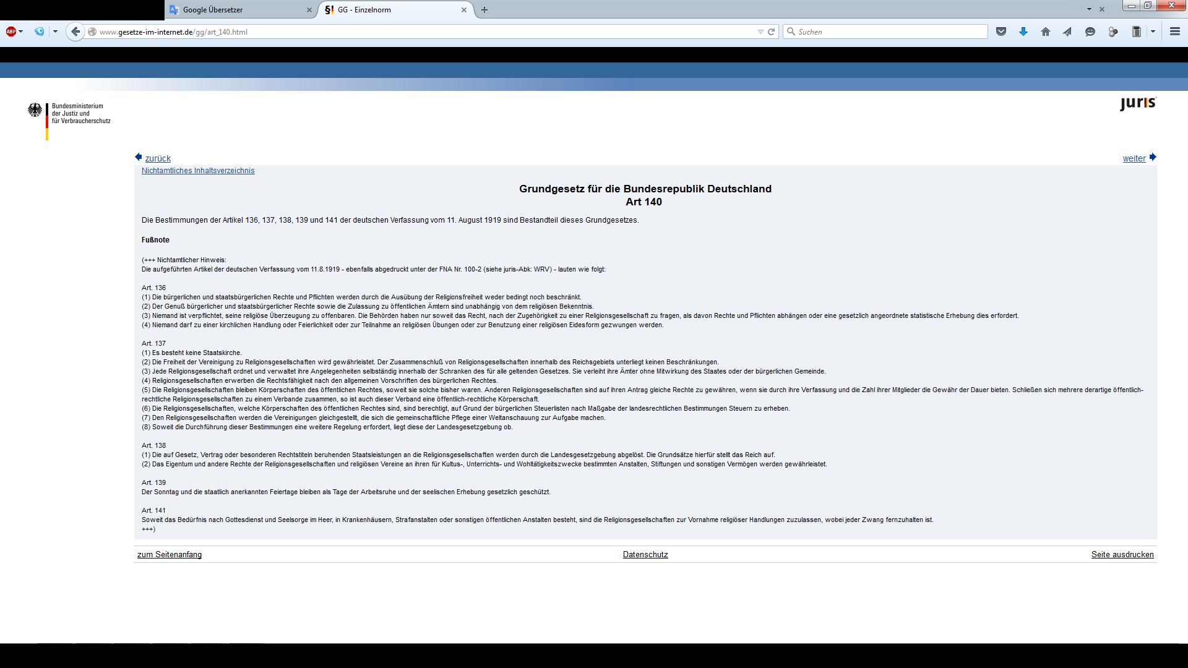1188x668 pixels.
Task: Click the clipboard toolbar icon
Action: (x=1137, y=32)
